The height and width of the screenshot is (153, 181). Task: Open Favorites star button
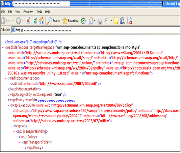pos(70,21)
